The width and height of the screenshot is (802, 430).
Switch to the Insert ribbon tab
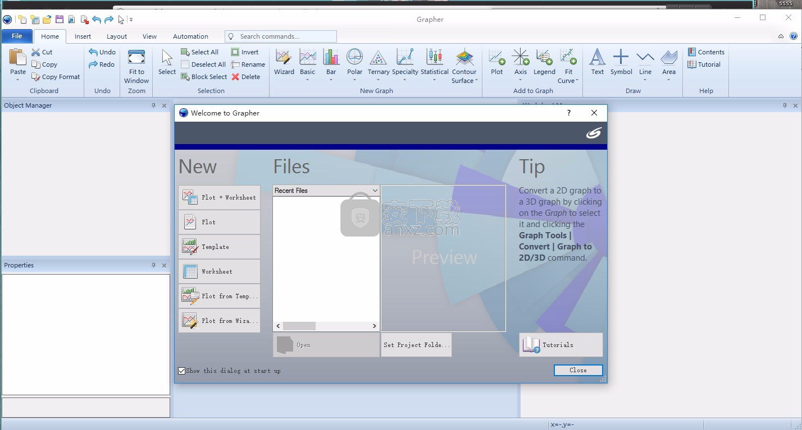tap(83, 36)
